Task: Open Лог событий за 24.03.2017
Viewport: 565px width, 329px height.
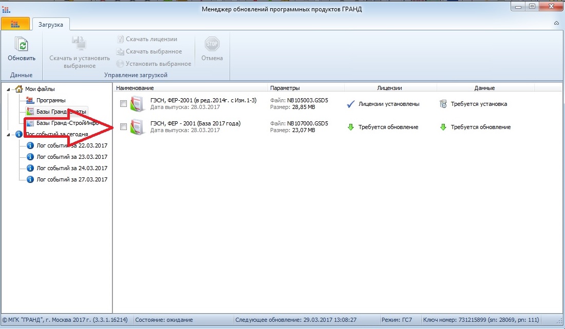Action: [x=72, y=168]
